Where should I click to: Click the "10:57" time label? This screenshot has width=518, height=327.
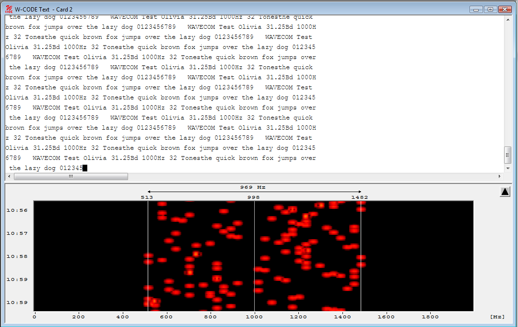17,233
